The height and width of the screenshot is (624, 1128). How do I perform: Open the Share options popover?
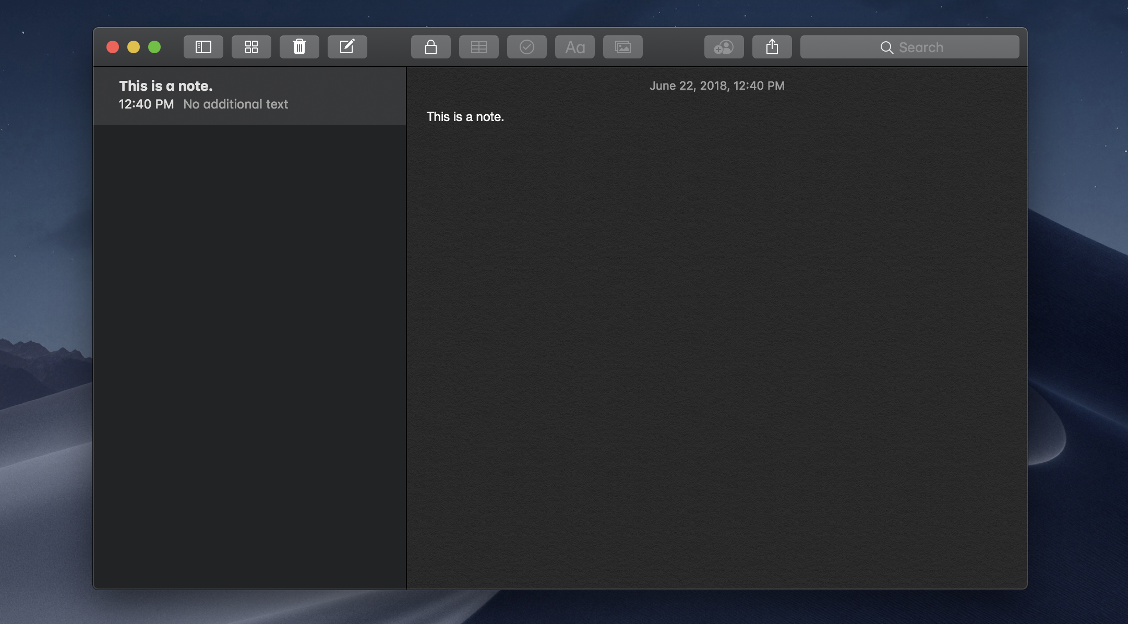pyautogui.click(x=772, y=47)
